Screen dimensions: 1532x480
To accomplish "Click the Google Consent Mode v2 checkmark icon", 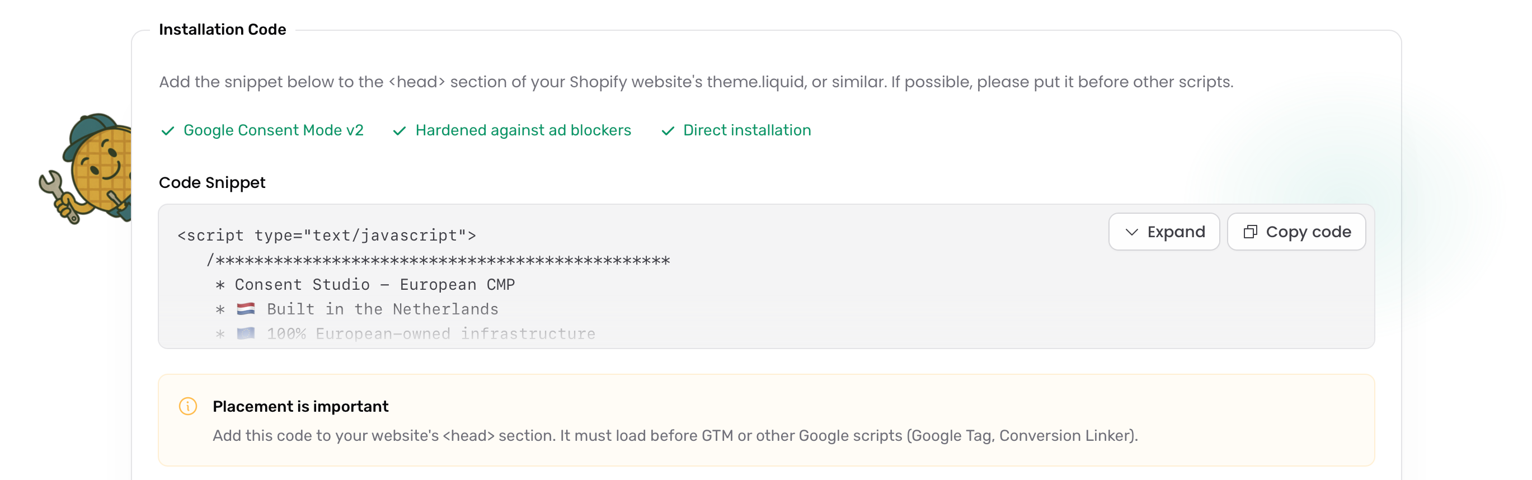I will (168, 131).
